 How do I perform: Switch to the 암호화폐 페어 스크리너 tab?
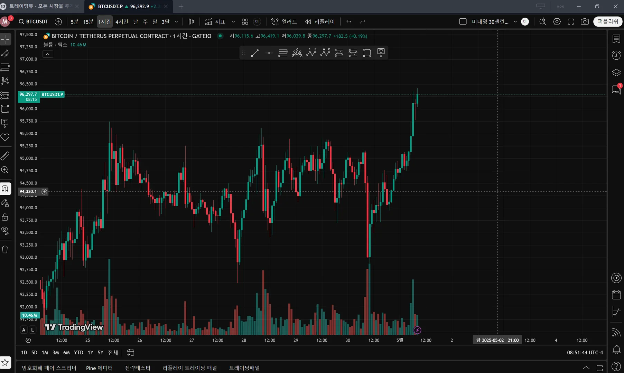pyautogui.click(x=49, y=368)
